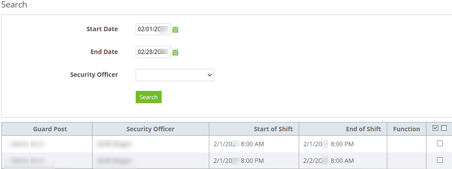
Task: Click the Function cell in the first row
Action: click(x=407, y=144)
